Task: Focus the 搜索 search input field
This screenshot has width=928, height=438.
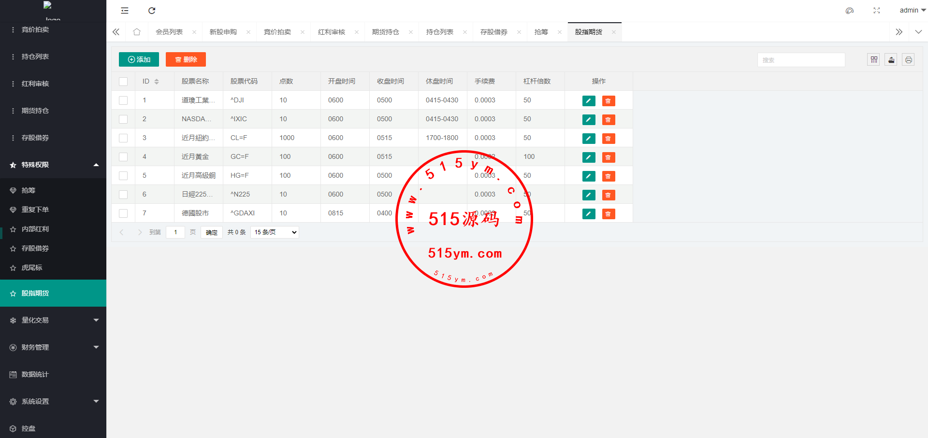Action: (x=801, y=60)
